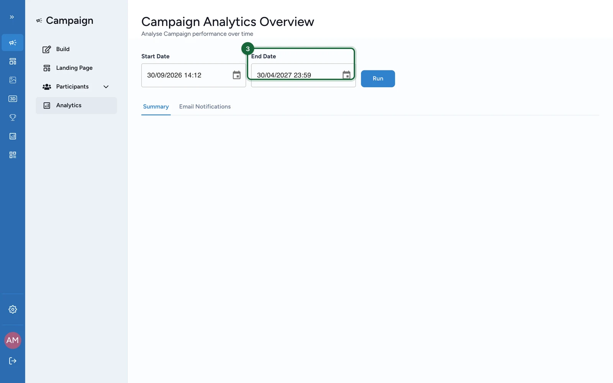
Task: Open Landing Page menu item
Action: point(76,68)
